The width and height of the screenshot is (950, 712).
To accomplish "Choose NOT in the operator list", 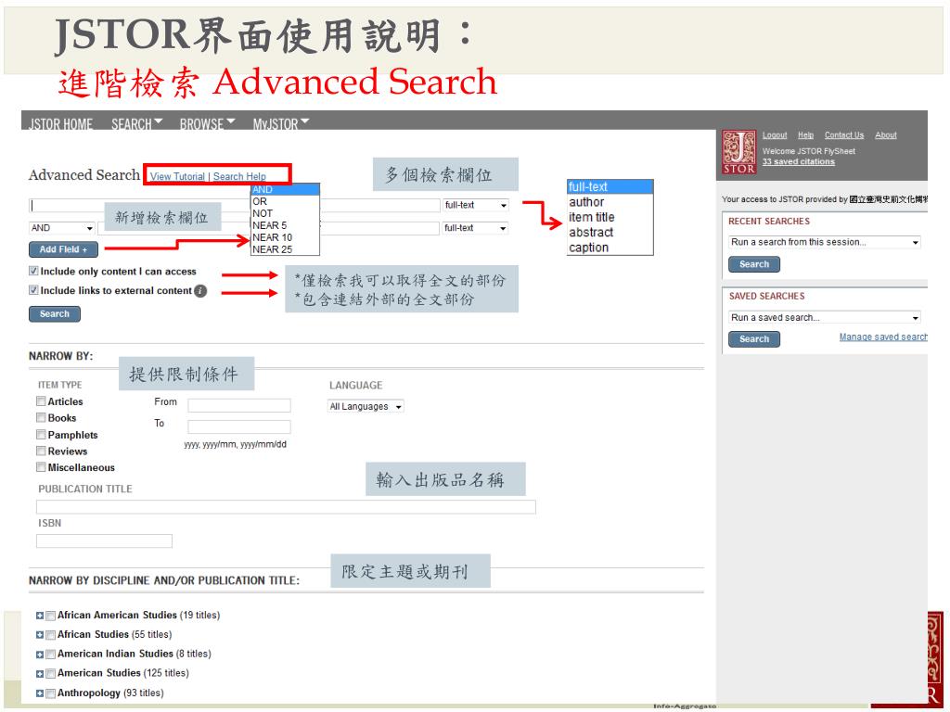I will point(285,214).
